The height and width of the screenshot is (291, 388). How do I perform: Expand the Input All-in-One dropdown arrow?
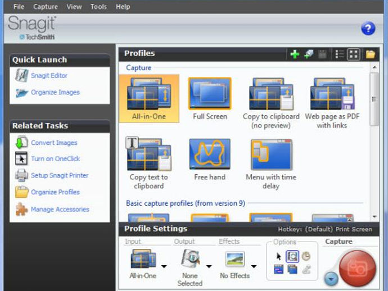[164, 266]
